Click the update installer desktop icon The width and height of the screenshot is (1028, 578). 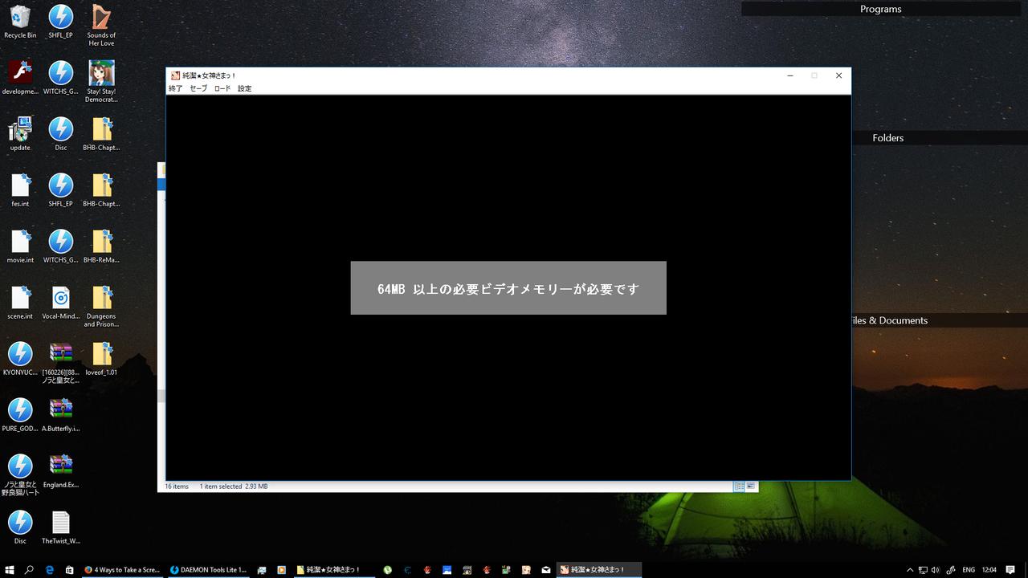point(20,130)
